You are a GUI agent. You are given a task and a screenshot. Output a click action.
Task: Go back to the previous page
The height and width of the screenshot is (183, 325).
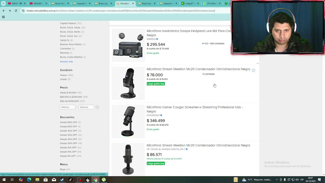point(4,11)
